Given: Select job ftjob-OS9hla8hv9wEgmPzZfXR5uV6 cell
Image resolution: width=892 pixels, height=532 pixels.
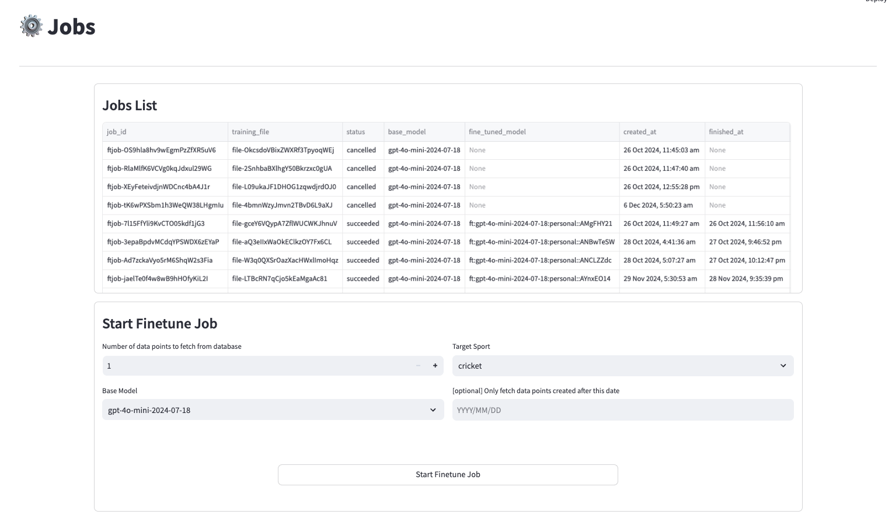Looking at the screenshot, I should 162,150.
